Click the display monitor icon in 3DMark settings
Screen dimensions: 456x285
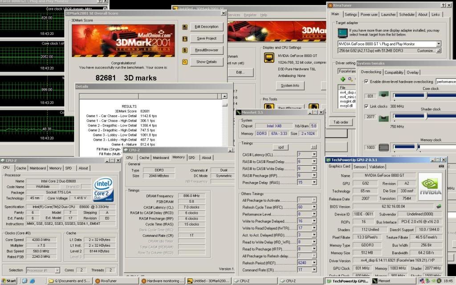[269, 58]
